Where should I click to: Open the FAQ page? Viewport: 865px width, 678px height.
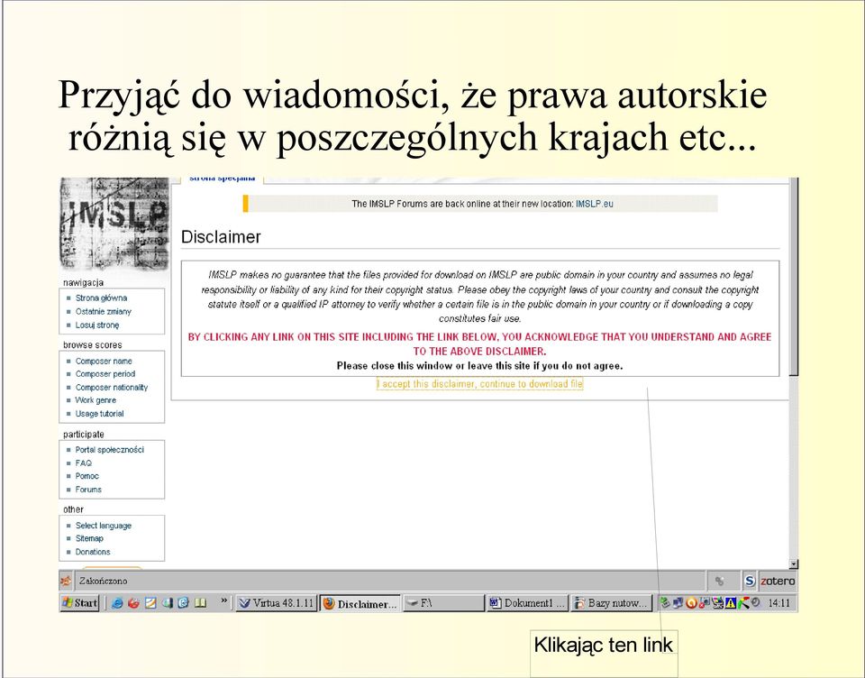click(83, 463)
